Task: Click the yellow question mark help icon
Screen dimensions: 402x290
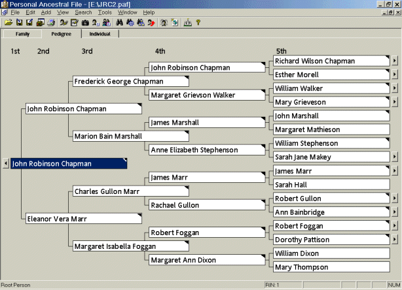Action: (198, 22)
